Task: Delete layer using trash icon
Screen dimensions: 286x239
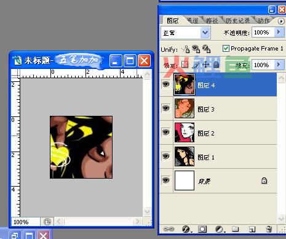Action: pos(269,229)
